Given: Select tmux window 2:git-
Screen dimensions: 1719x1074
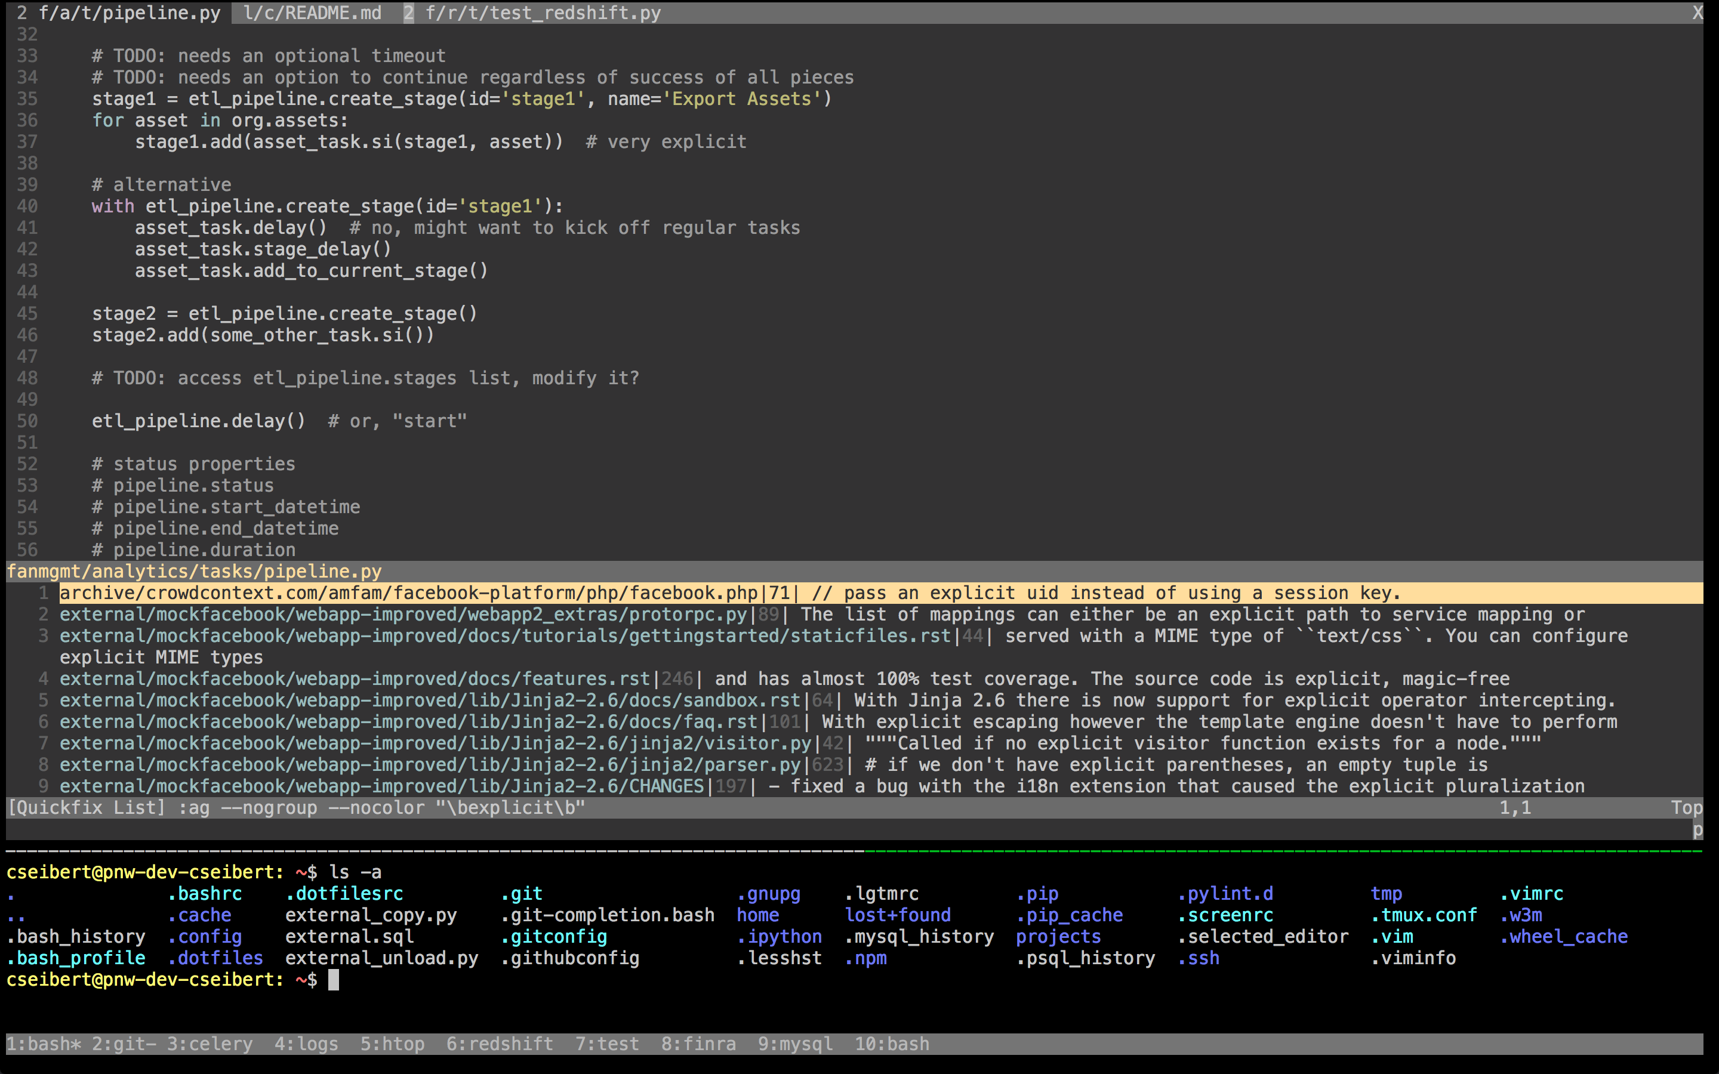Looking at the screenshot, I should click(x=124, y=1044).
